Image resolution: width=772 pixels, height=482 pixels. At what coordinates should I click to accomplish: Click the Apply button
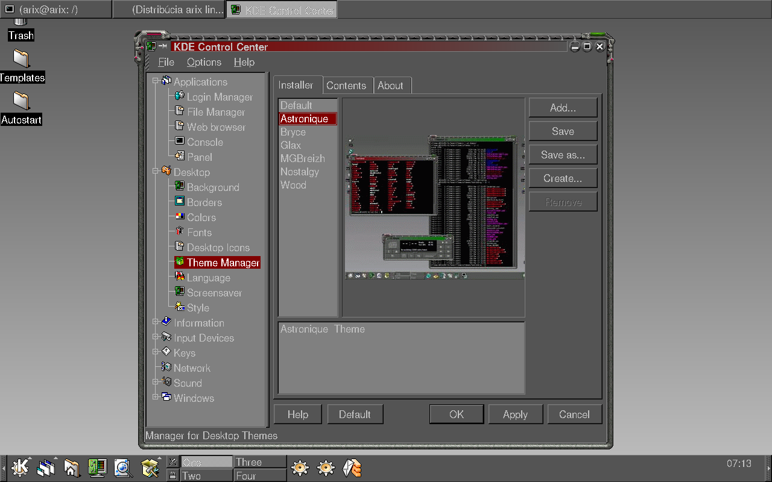[x=516, y=415]
